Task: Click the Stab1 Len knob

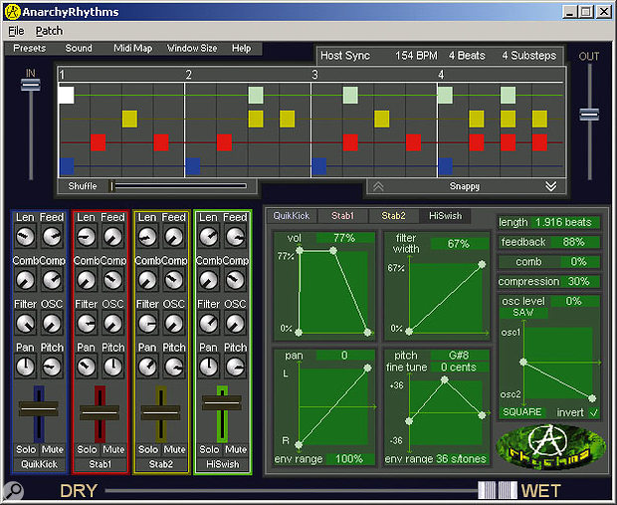Action: pyautogui.click(x=87, y=237)
